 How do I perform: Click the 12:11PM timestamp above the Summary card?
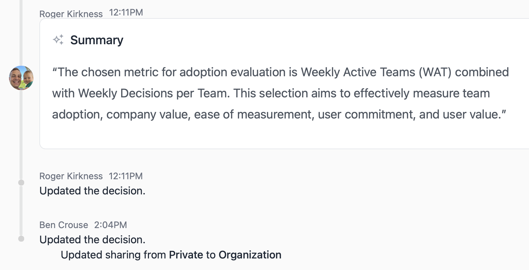tap(126, 13)
